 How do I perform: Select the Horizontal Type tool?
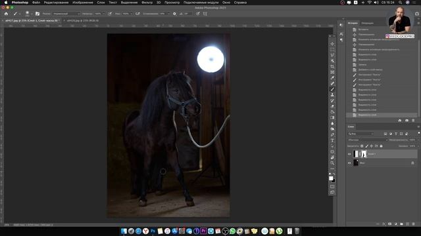click(x=332, y=140)
